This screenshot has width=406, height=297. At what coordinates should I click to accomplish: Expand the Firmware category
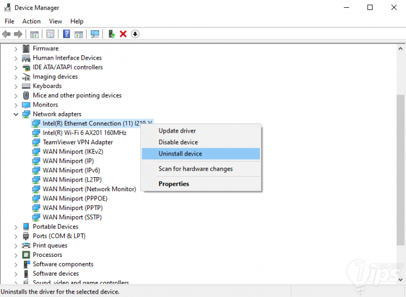[x=16, y=49]
